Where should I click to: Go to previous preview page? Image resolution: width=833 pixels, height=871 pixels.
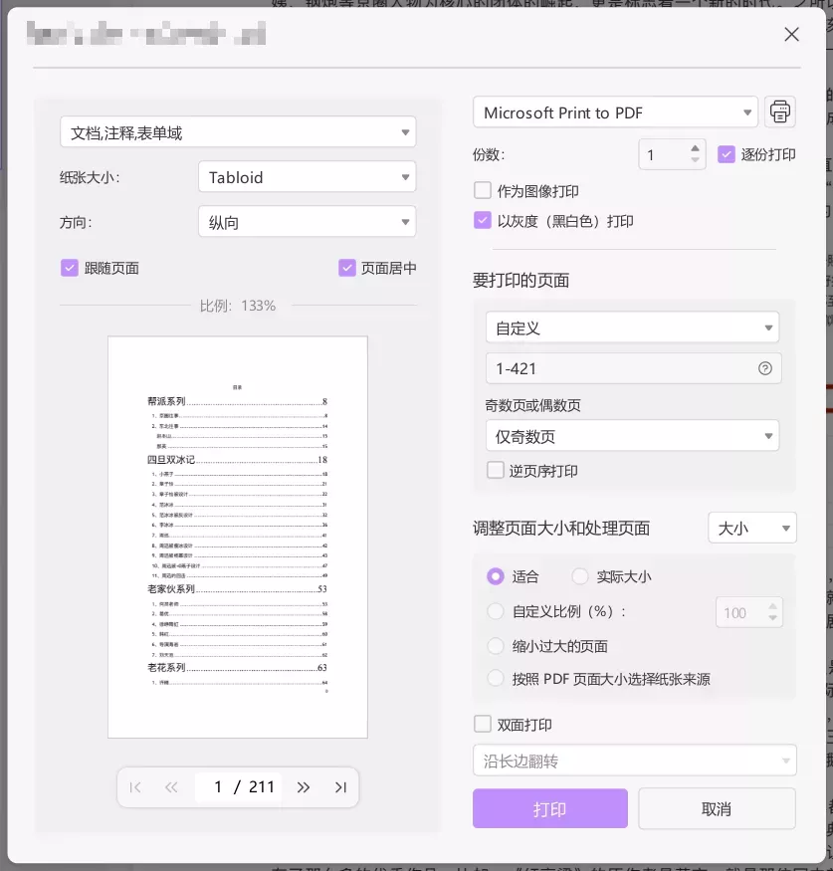(x=171, y=787)
